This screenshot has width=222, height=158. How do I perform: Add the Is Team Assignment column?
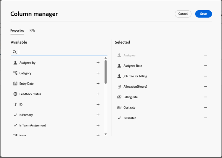pyautogui.click(x=98, y=125)
